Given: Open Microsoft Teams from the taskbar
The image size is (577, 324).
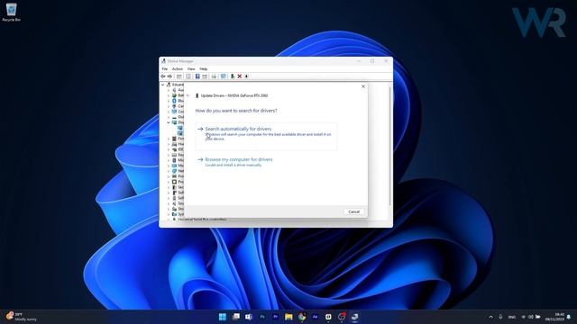Looking at the screenshot, I should coord(249,317).
